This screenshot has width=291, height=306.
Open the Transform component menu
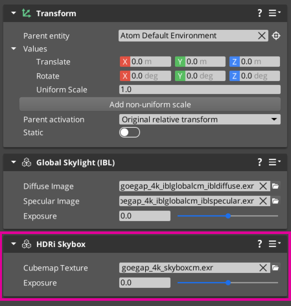pyautogui.click(x=274, y=13)
